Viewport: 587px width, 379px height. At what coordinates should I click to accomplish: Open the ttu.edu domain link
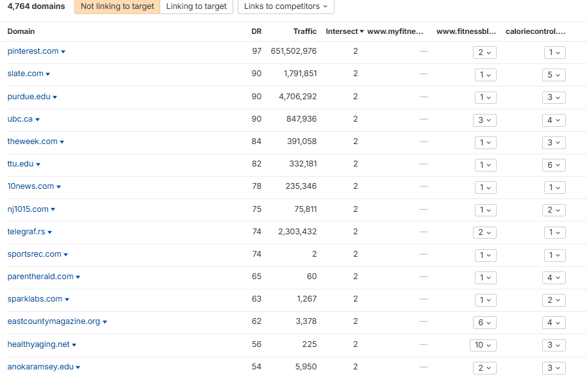coord(21,164)
